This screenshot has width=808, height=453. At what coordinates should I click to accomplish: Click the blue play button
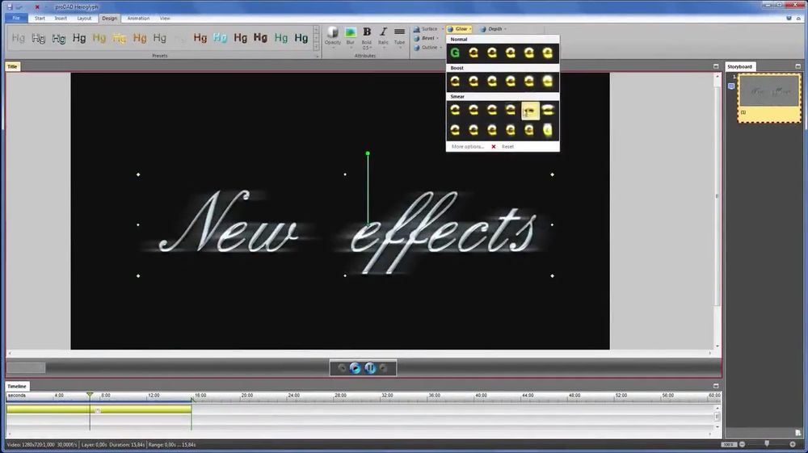click(x=355, y=367)
